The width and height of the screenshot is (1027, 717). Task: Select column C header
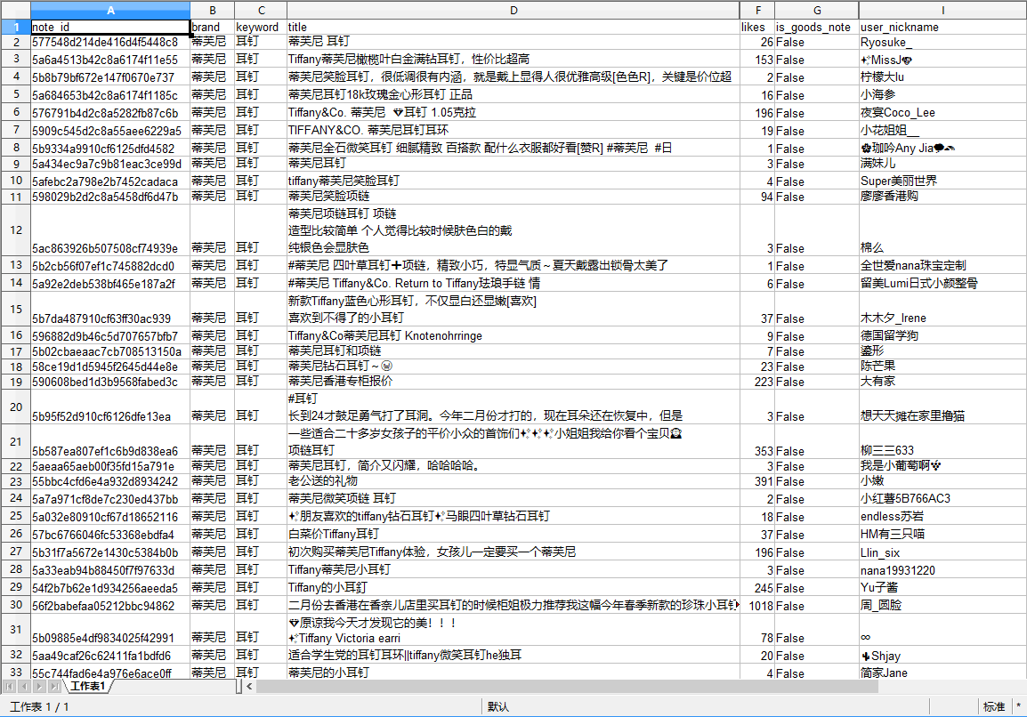(261, 10)
